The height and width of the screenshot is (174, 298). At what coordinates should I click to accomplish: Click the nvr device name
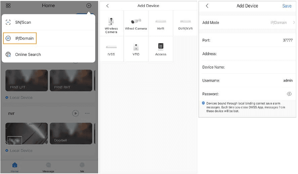[11, 113]
